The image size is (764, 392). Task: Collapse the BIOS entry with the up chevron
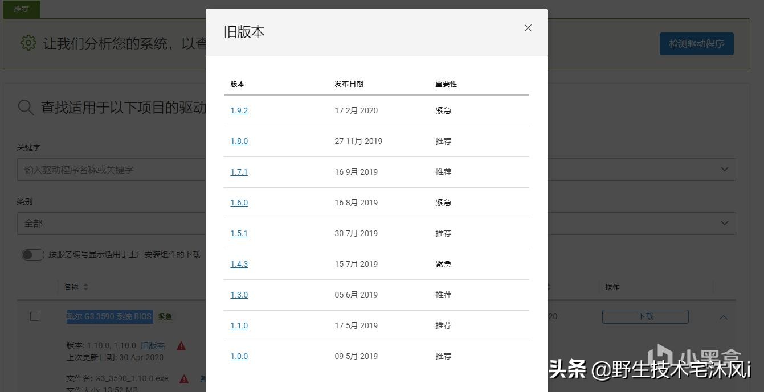click(723, 317)
